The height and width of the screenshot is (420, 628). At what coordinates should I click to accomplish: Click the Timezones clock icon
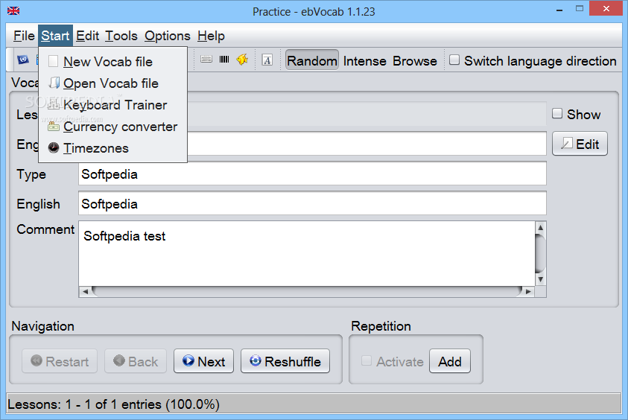click(54, 147)
